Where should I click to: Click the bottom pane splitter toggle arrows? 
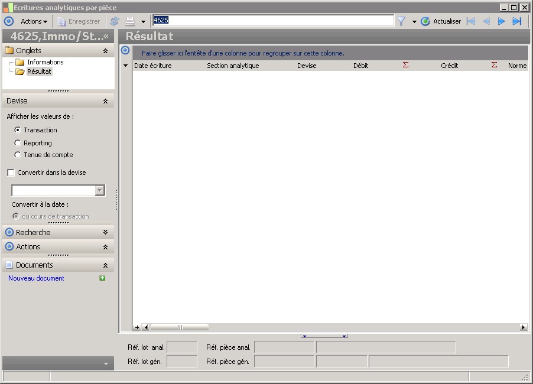pyautogui.click(x=324, y=336)
